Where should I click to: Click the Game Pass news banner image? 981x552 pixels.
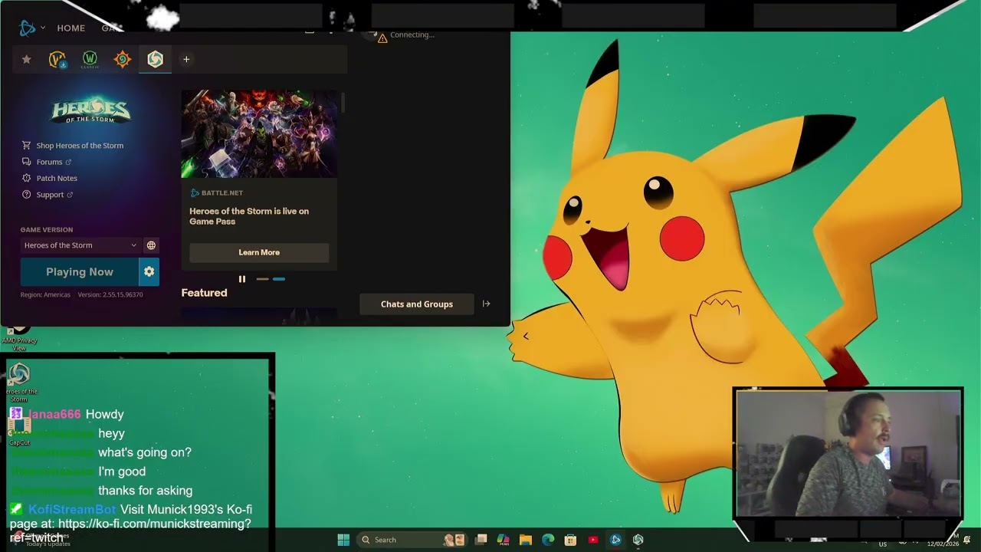[x=259, y=134]
